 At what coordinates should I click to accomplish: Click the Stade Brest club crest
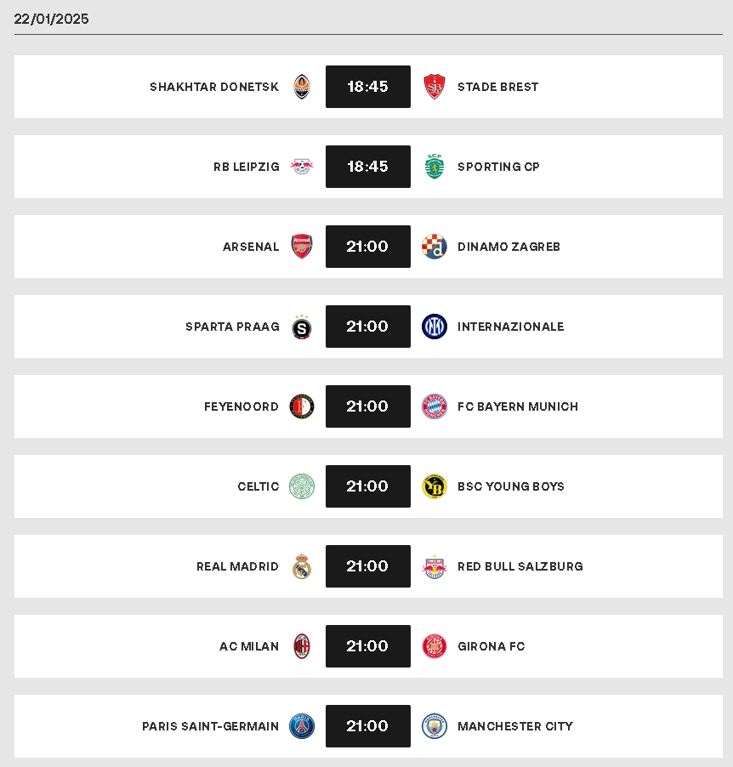pyautogui.click(x=434, y=87)
